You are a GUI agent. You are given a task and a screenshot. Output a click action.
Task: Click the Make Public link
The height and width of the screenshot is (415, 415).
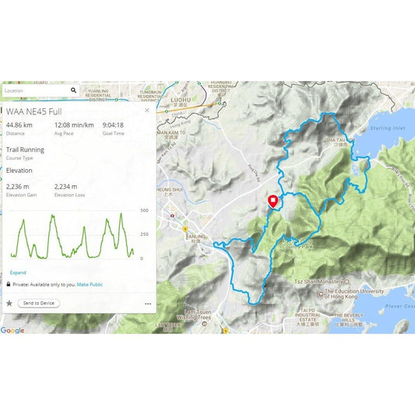tap(90, 284)
